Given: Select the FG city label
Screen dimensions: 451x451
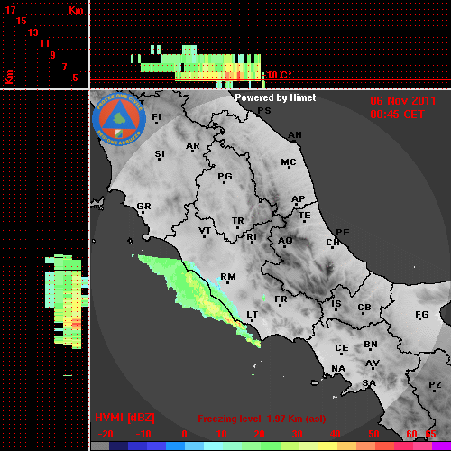Looking at the screenshot, I should [422, 315].
